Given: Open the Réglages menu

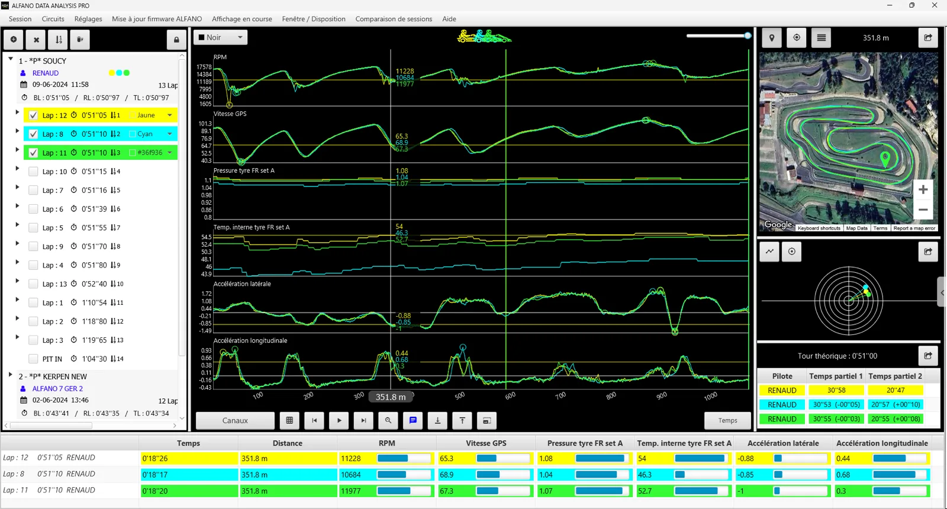Looking at the screenshot, I should tap(88, 19).
